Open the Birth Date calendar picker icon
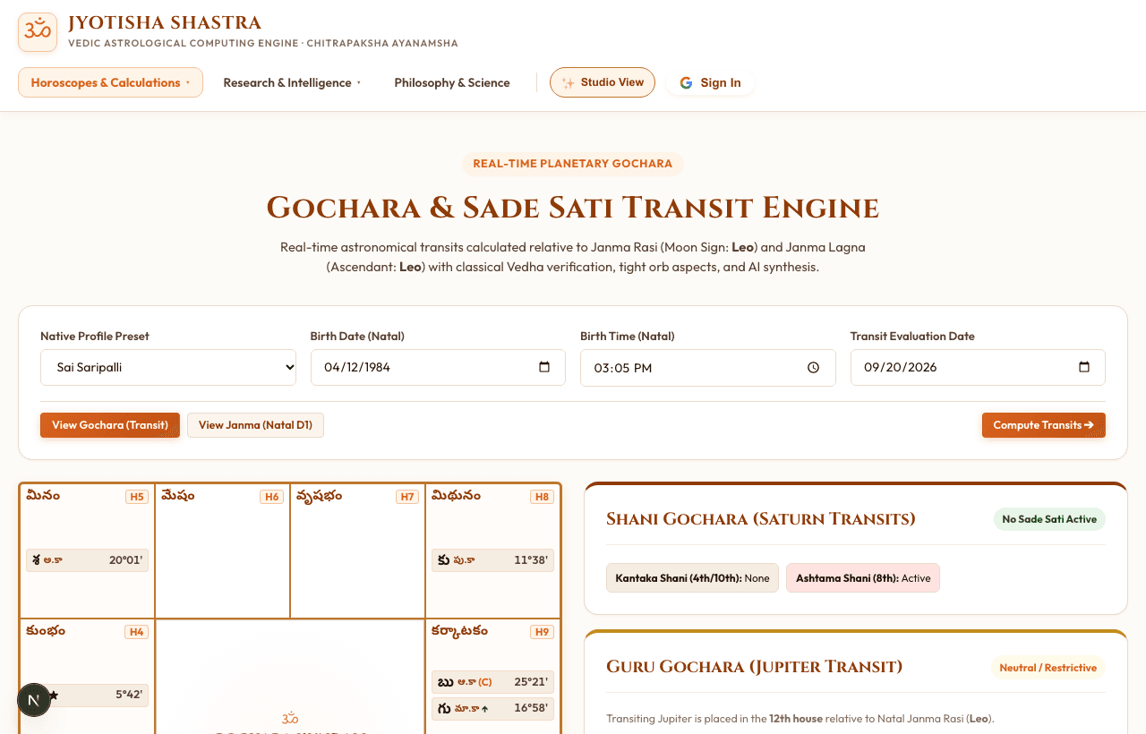The width and height of the screenshot is (1146, 734). [x=544, y=367]
